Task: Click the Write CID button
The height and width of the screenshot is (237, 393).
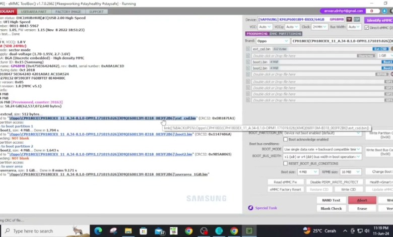Action: 348,190
